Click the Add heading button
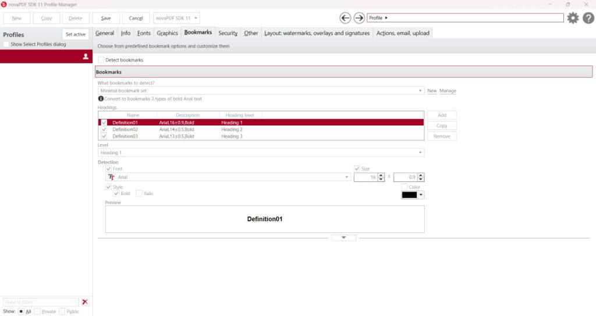Screen dimensions: 596x316 point(442,115)
